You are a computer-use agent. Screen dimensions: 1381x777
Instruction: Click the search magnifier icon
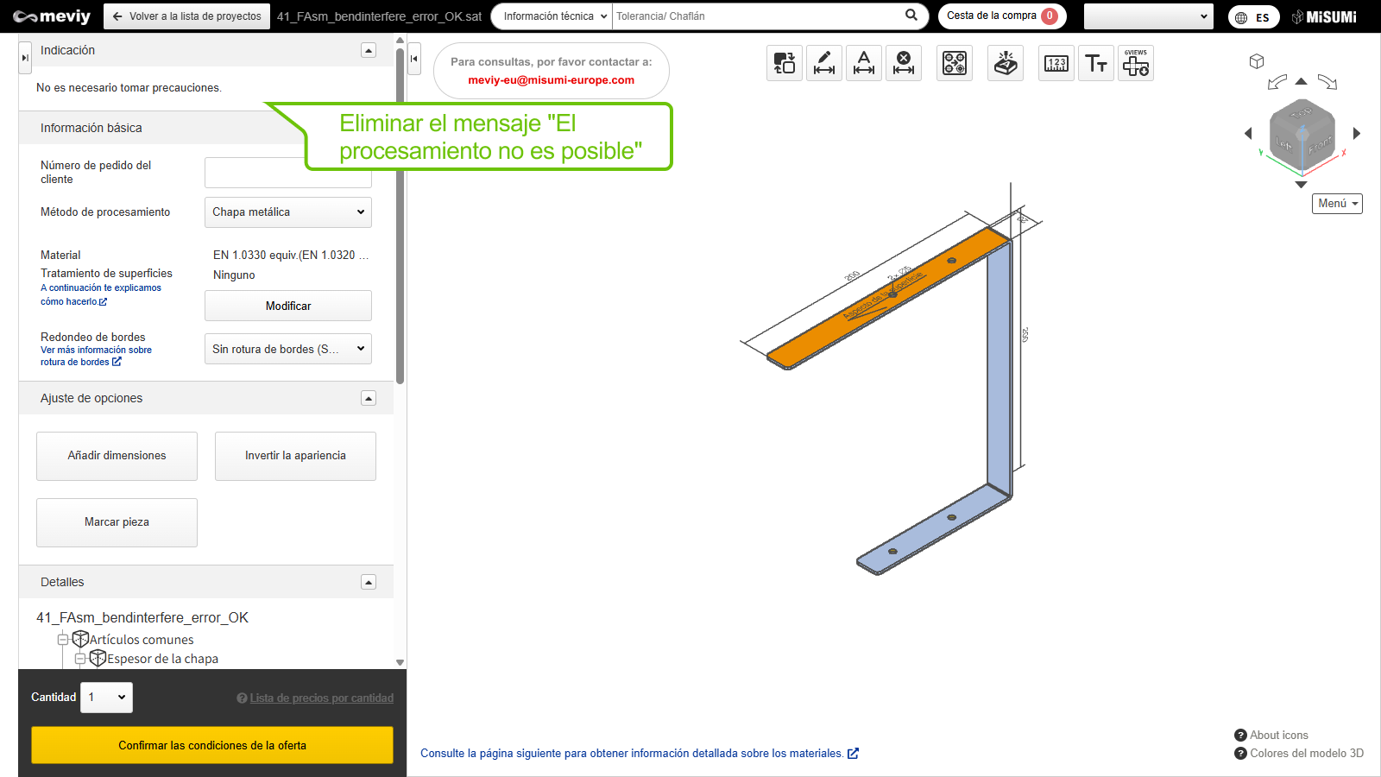[911, 16]
